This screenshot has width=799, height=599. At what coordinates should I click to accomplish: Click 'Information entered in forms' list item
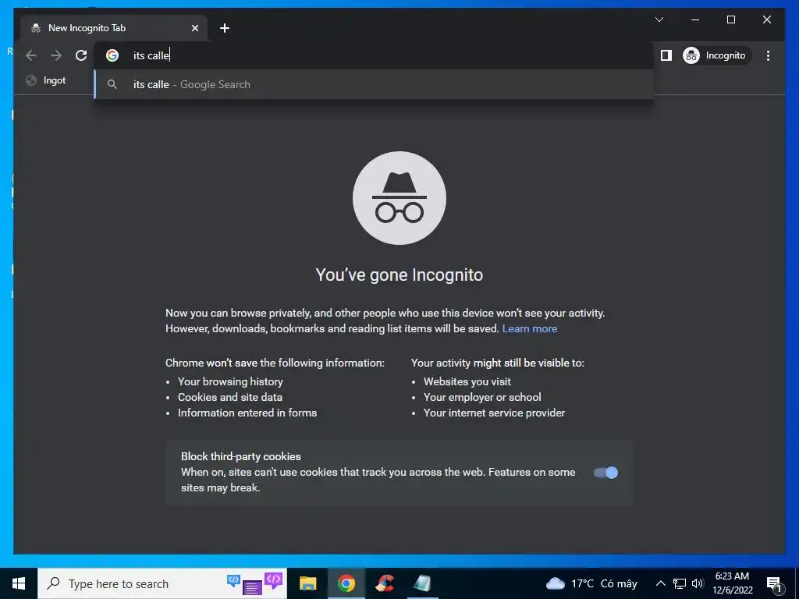(x=247, y=413)
